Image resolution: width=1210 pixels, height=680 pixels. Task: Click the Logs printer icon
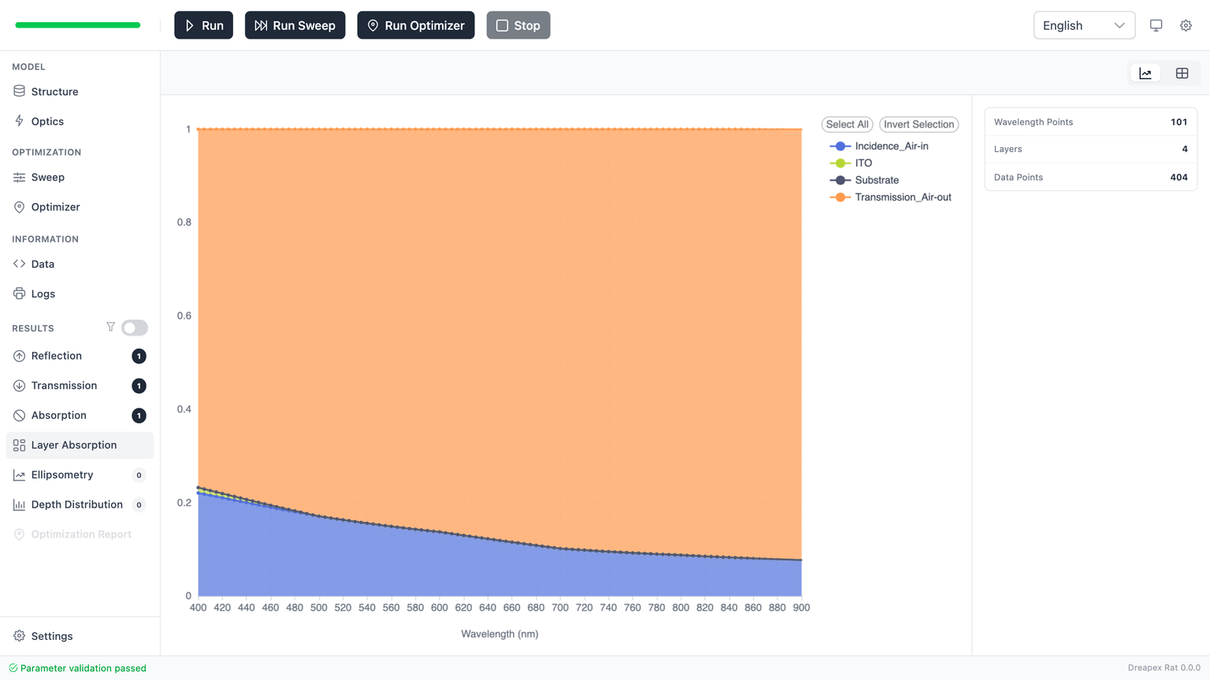19,294
